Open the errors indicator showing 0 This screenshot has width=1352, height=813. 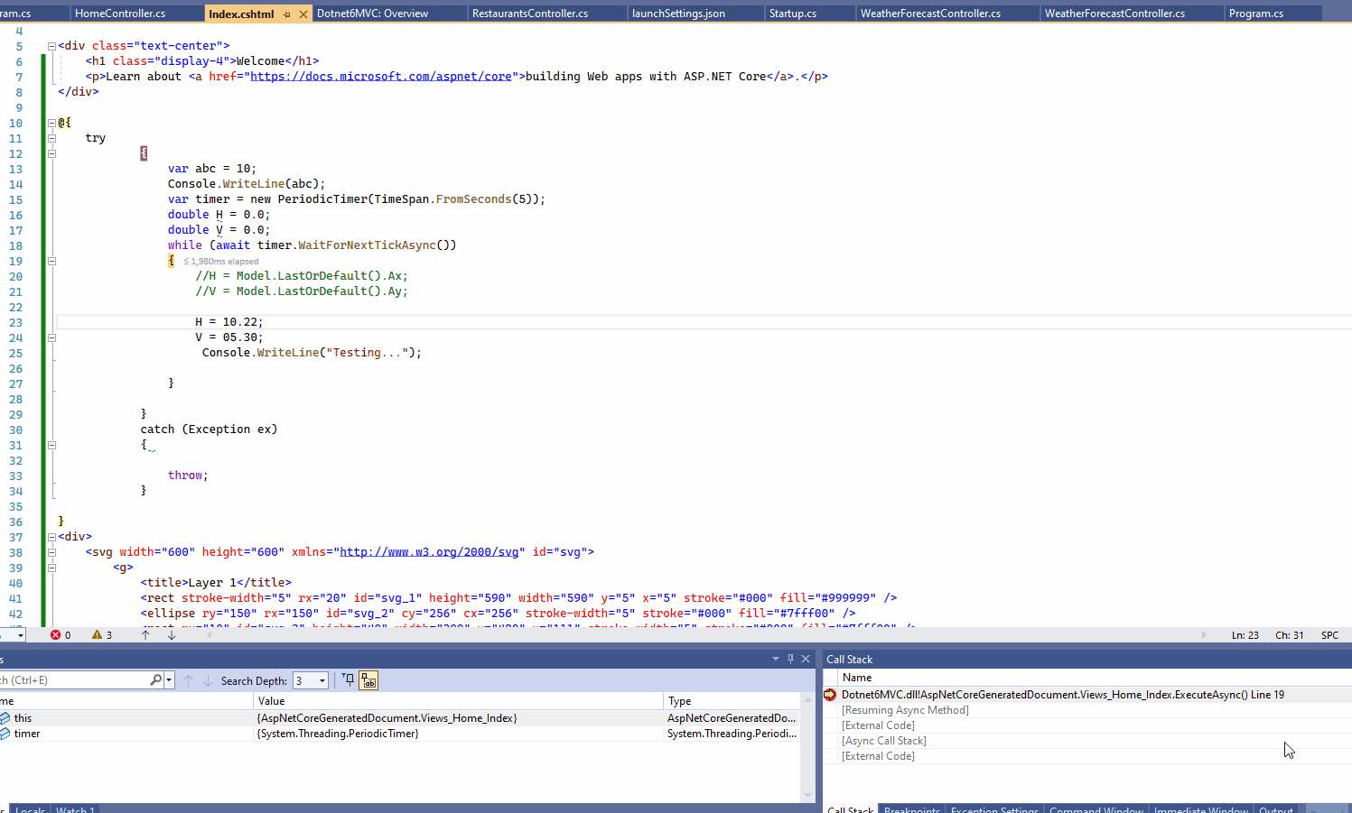[x=61, y=635]
